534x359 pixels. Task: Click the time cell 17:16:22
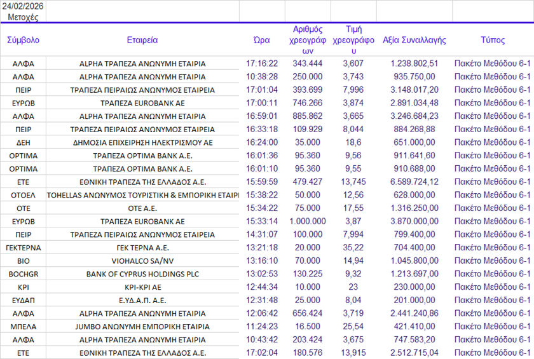262,64
